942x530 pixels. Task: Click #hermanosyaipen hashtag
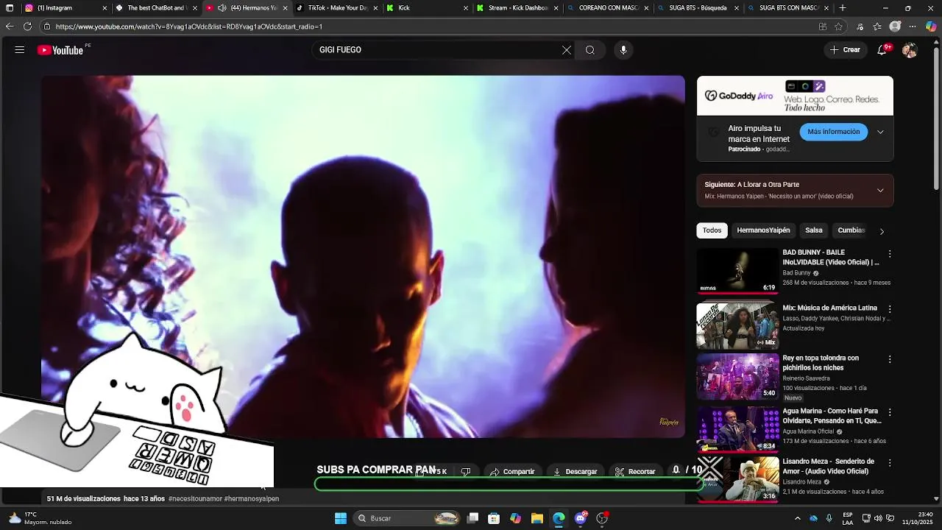(x=252, y=498)
